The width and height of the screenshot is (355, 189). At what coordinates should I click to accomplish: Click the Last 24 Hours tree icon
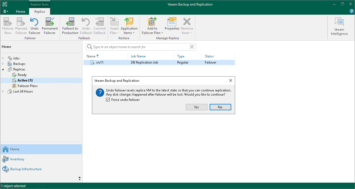tap(10, 91)
